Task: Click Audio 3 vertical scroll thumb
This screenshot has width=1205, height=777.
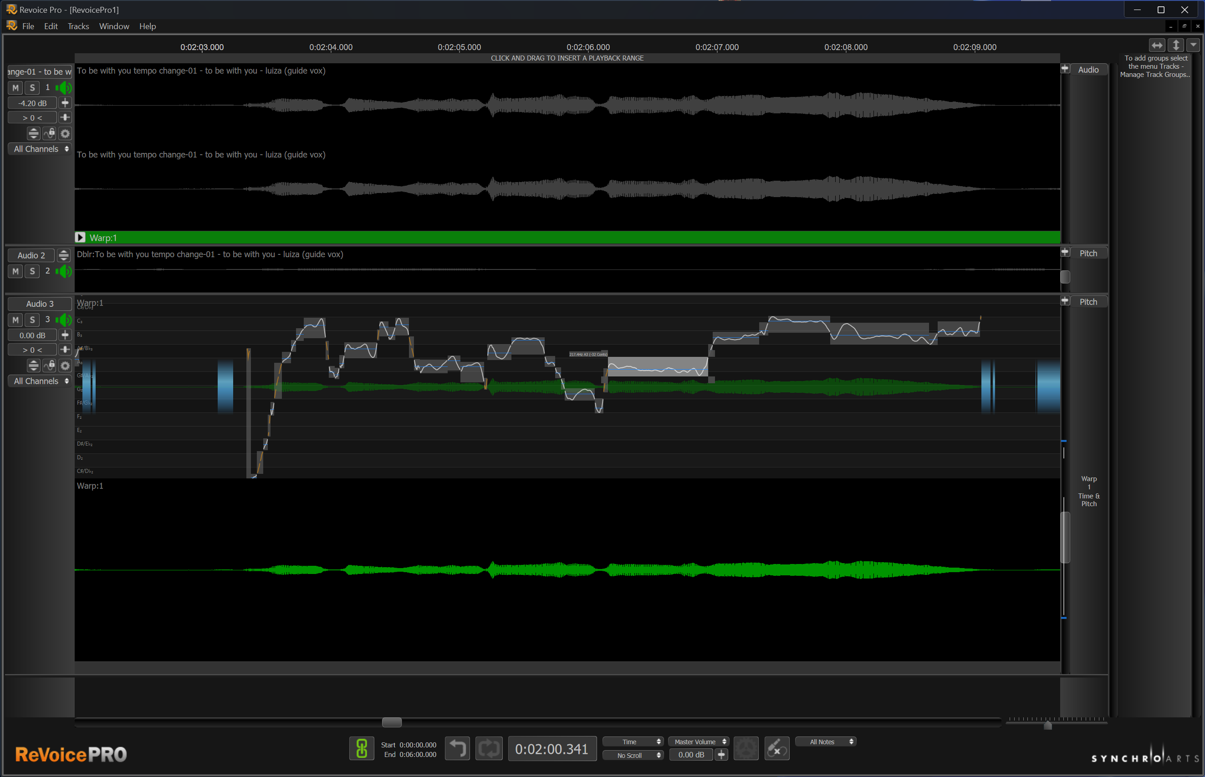Action: pyautogui.click(x=1065, y=537)
